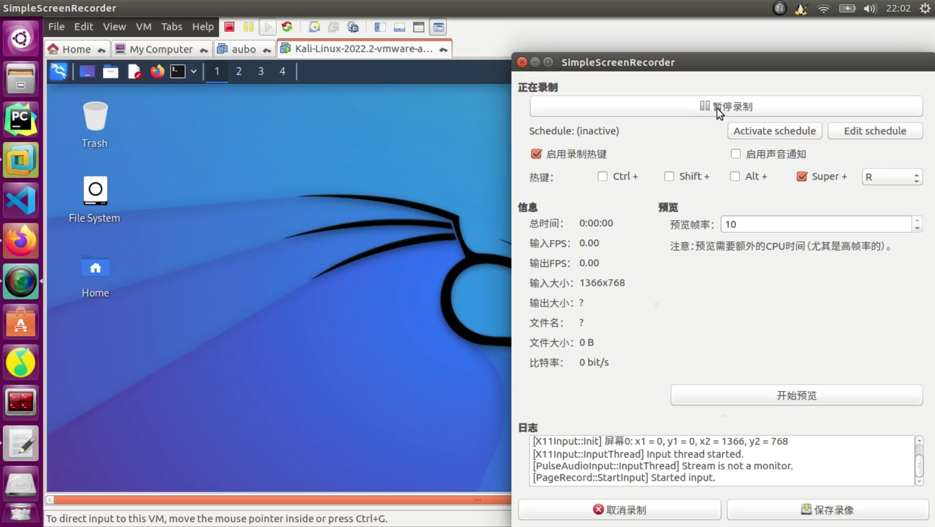Click the Kali panel show desktop icon

pyautogui.click(x=87, y=71)
